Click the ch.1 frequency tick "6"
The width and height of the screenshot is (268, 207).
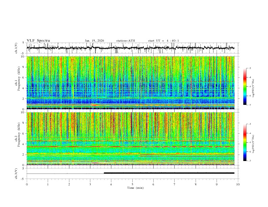24,77
